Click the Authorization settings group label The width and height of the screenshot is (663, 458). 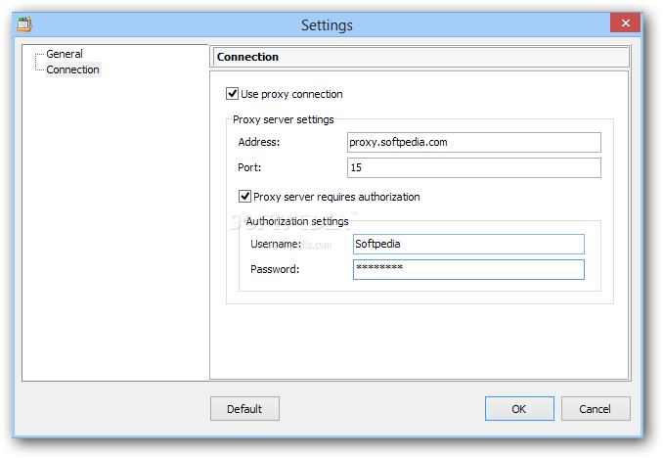click(297, 221)
